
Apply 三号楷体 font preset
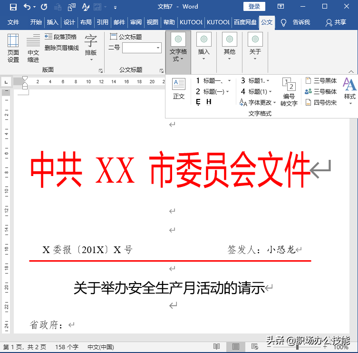pos(321,92)
